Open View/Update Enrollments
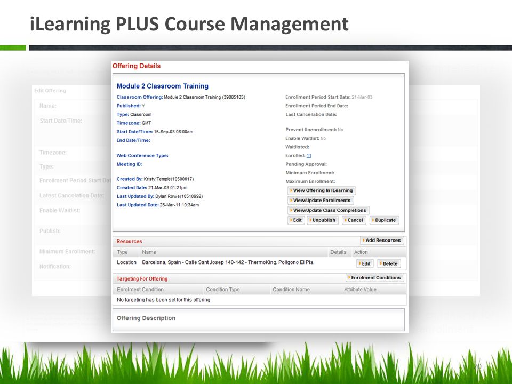Viewport: 512px width, 384px height. [x=321, y=201]
